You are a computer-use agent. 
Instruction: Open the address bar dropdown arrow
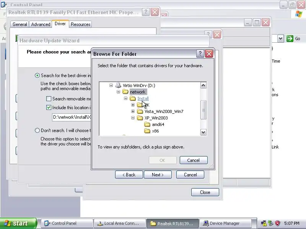pyautogui.click(x=280, y=39)
